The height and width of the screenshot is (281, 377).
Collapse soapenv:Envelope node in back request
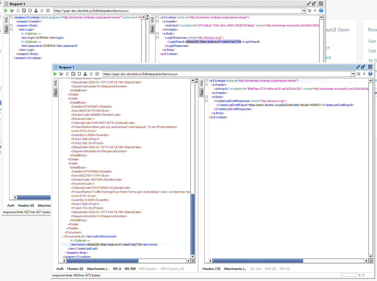[x=11, y=17]
